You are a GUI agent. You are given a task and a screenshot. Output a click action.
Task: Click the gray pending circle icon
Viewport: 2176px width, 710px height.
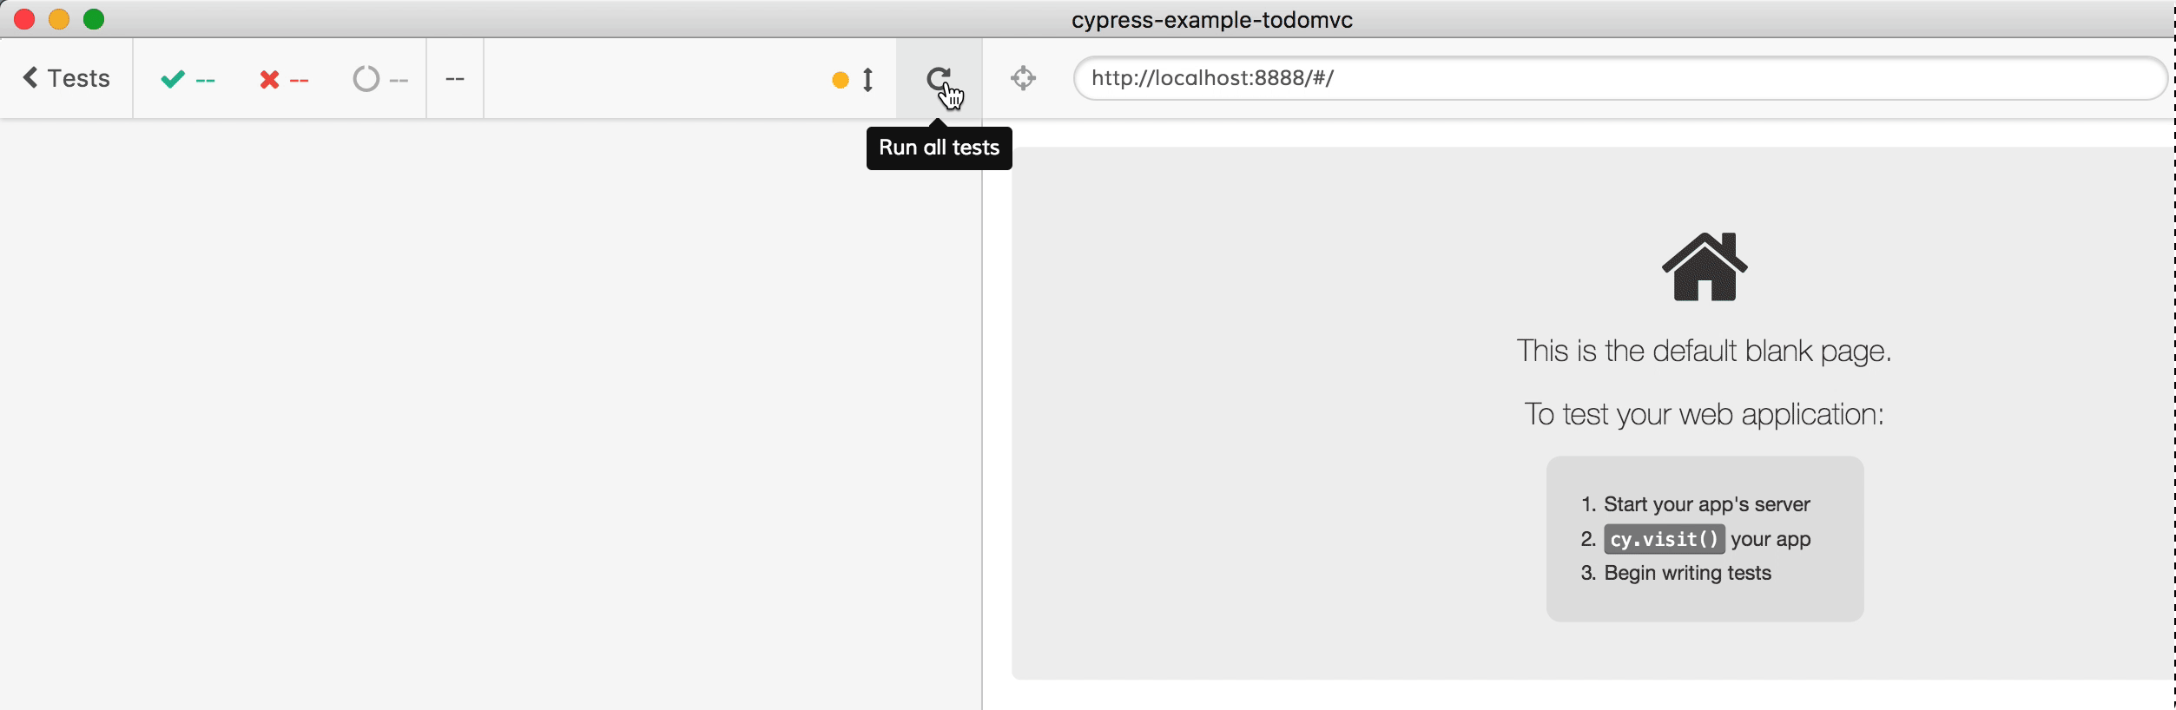pyautogui.click(x=366, y=79)
